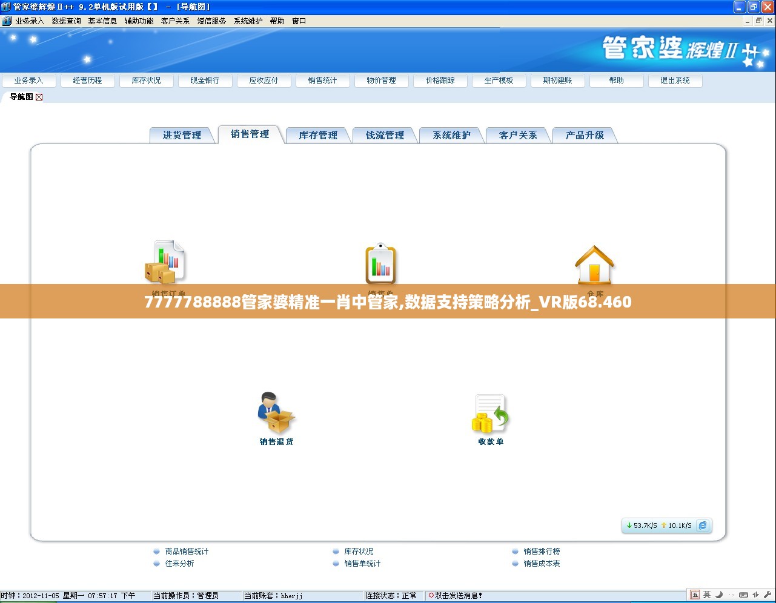Click the 期初建账 toolbar button
The width and height of the screenshot is (776, 603).
click(x=557, y=81)
